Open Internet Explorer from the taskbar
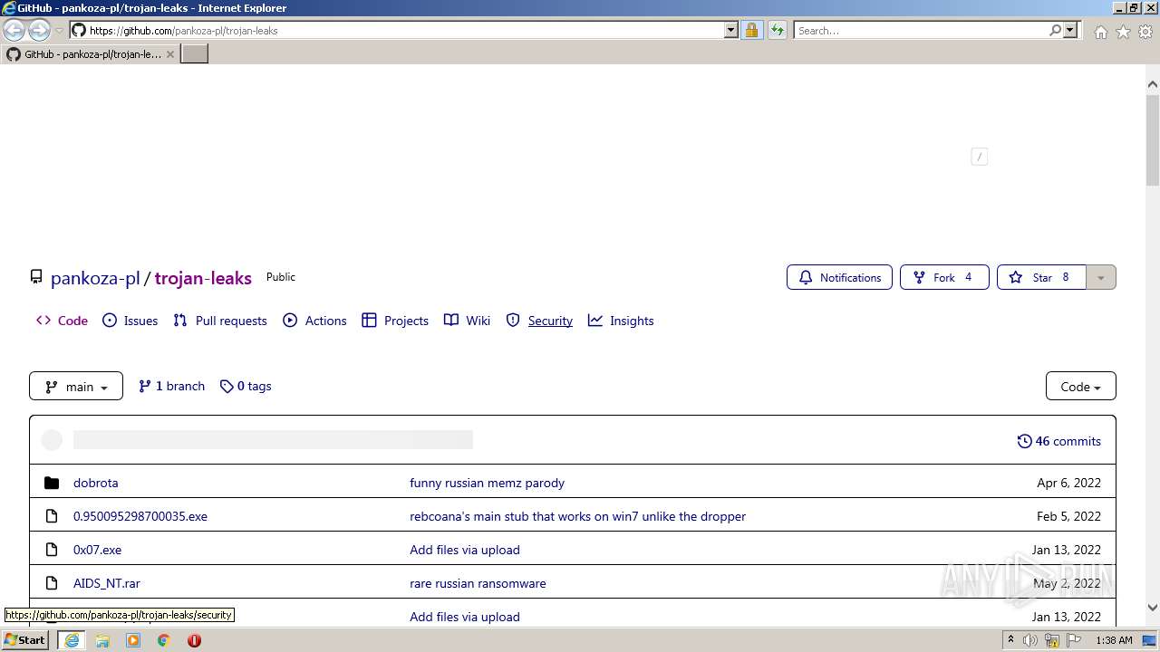 (x=72, y=640)
